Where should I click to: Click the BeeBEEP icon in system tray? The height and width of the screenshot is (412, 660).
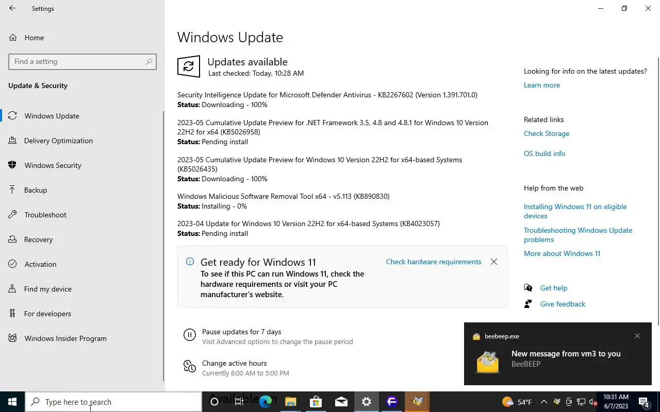pyautogui.click(x=557, y=402)
